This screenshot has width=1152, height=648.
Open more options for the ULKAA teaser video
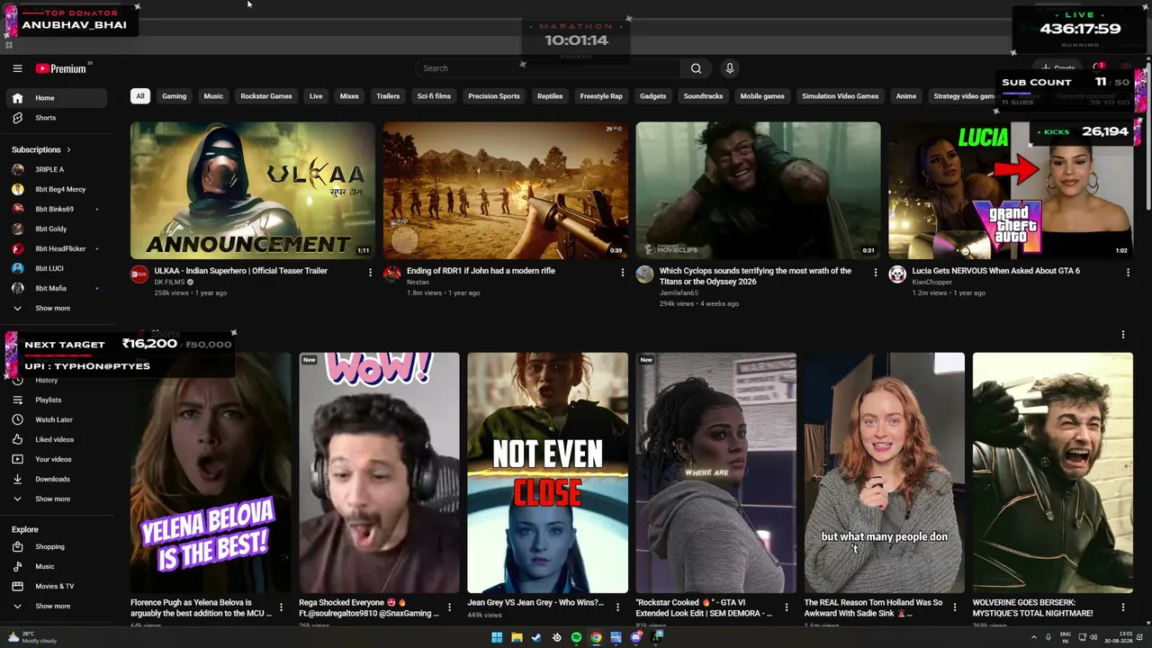point(370,272)
